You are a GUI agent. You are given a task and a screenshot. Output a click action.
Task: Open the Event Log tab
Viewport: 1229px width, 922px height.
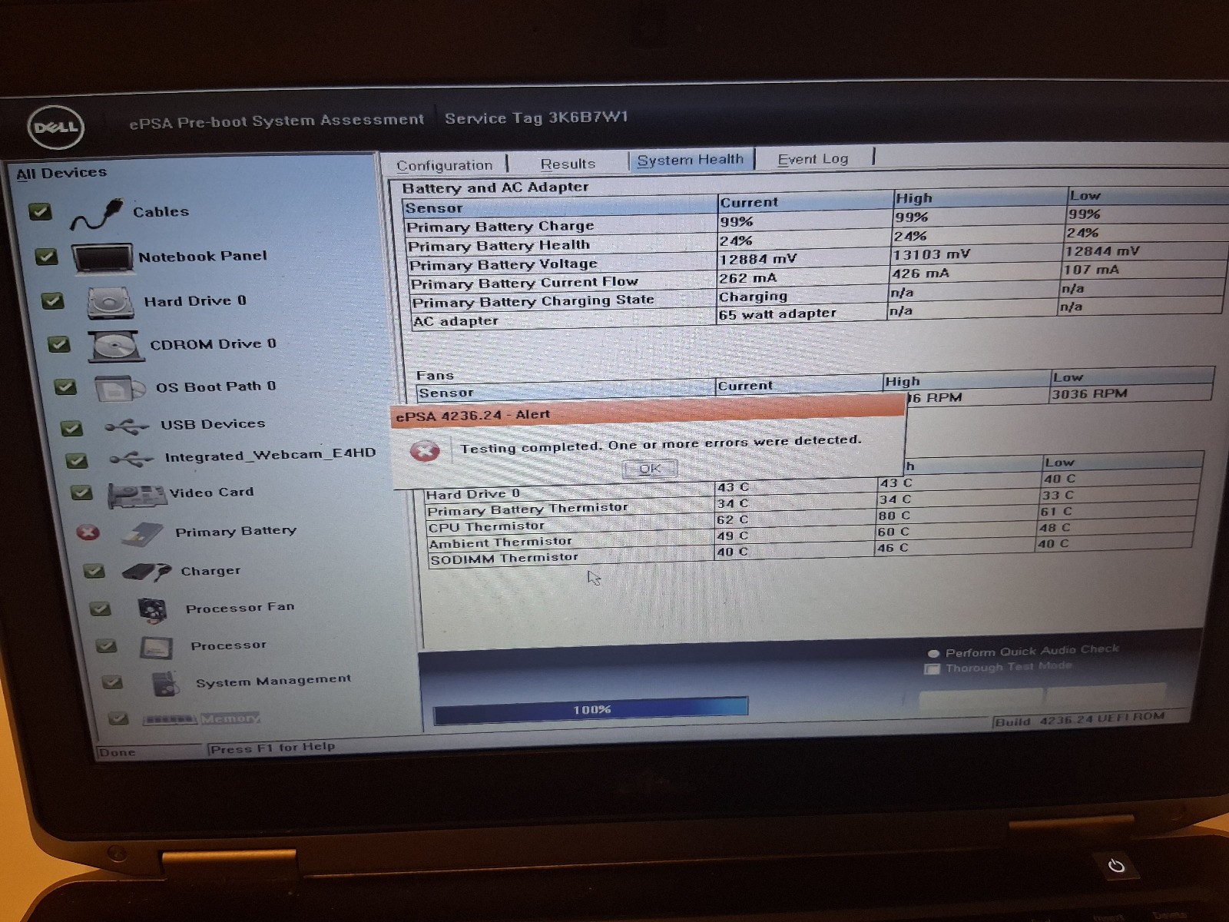813,159
